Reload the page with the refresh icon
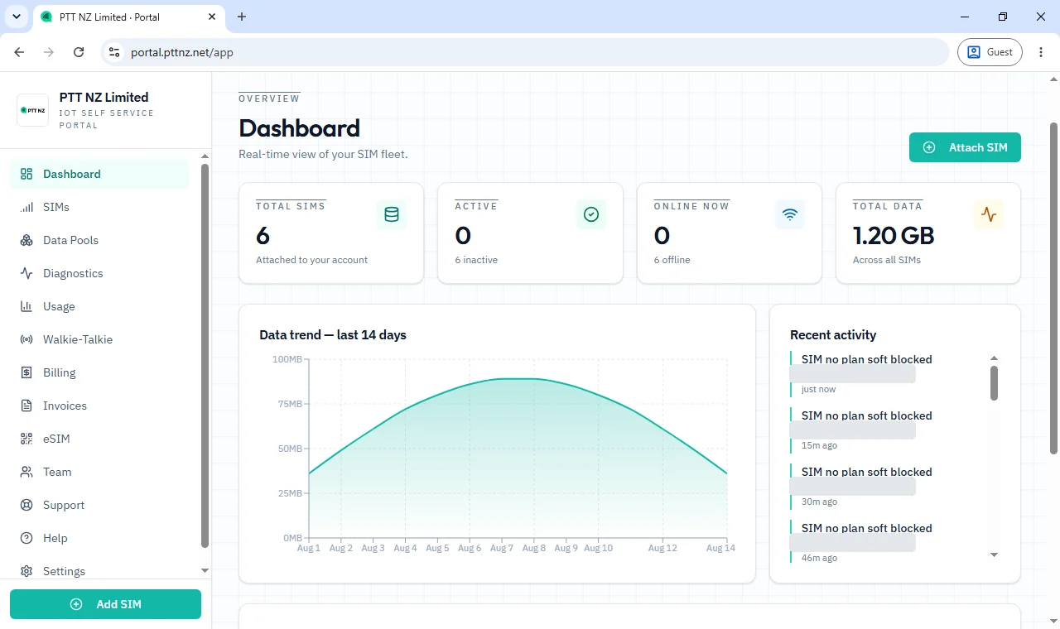This screenshot has height=629, width=1060. (x=79, y=52)
